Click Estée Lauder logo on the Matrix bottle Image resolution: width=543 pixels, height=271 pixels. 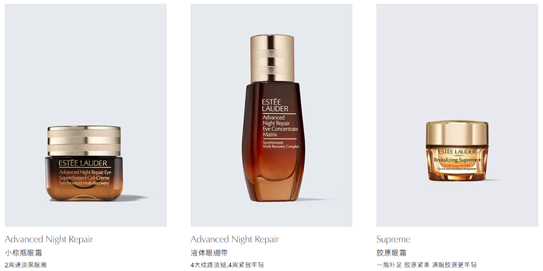275,105
